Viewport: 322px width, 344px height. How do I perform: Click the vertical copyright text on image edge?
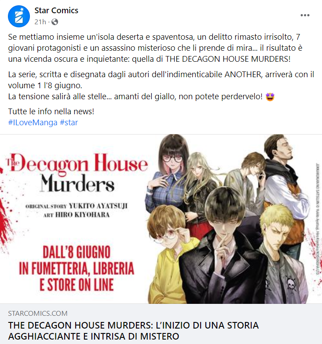[x=317, y=219]
